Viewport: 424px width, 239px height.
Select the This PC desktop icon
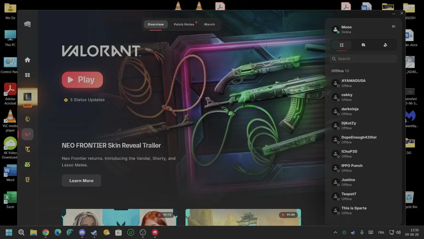point(10,38)
